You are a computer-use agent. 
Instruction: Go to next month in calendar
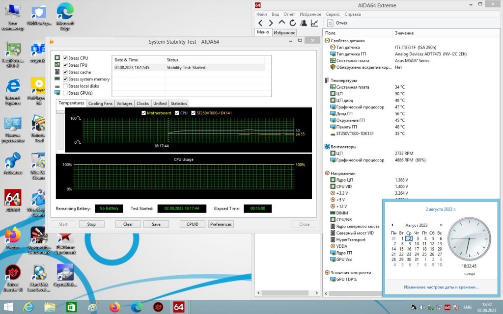click(441, 225)
